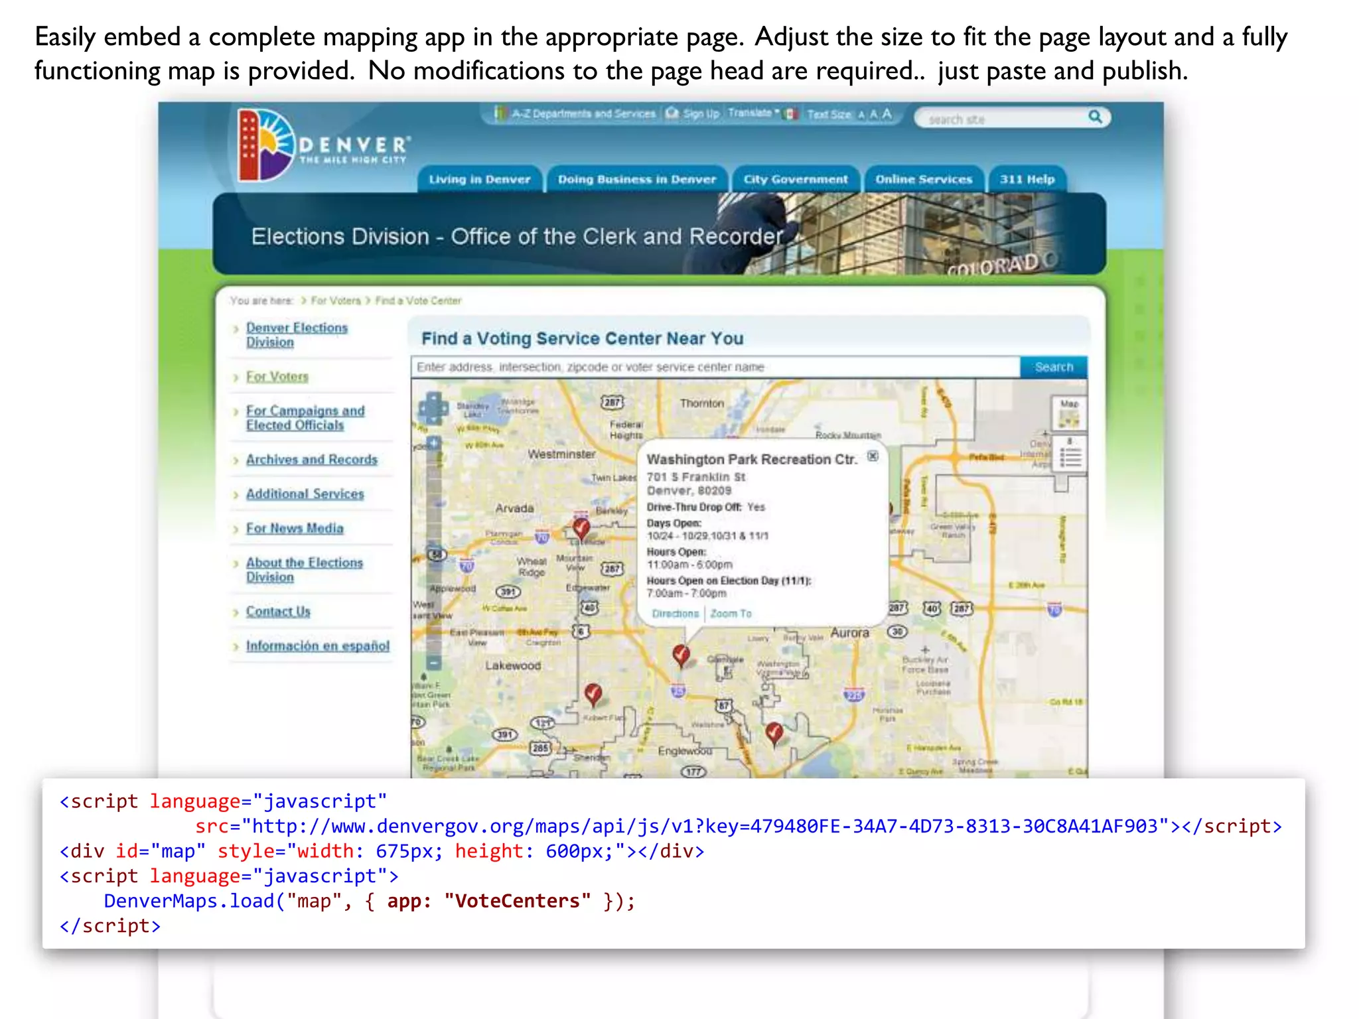The image size is (1359, 1019).
Task: Click Find a Voting Service Center heading
Action: click(582, 339)
